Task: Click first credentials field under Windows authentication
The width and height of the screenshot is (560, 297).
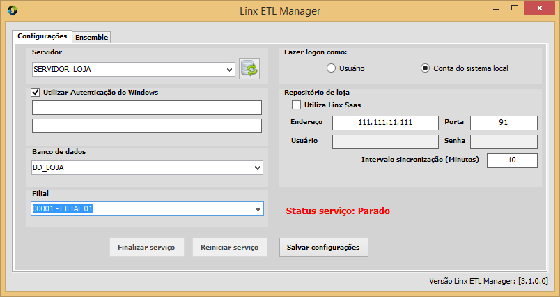Action: pyautogui.click(x=147, y=107)
